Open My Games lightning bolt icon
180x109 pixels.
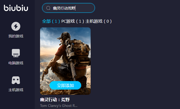coord(16,26)
